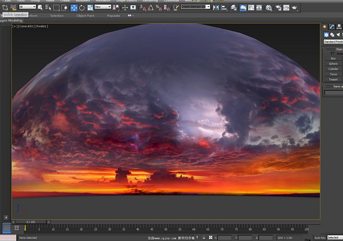
Task: Choose the Select Object arrow tool
Action: (40, 8)
